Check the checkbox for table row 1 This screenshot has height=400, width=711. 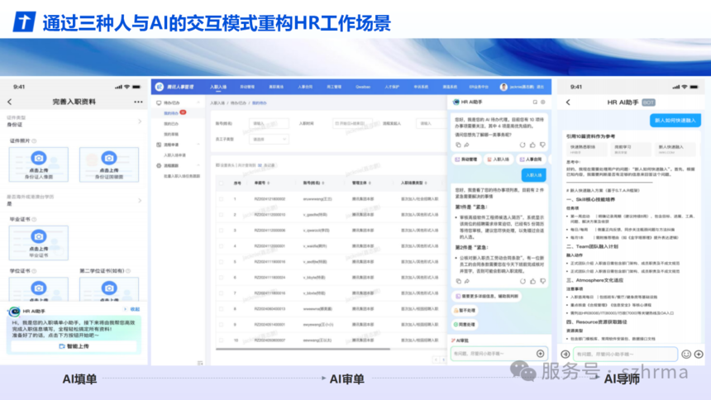[220, 198]
